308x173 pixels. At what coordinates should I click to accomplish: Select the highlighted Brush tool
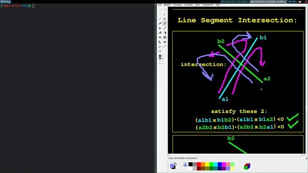(165, 24)
